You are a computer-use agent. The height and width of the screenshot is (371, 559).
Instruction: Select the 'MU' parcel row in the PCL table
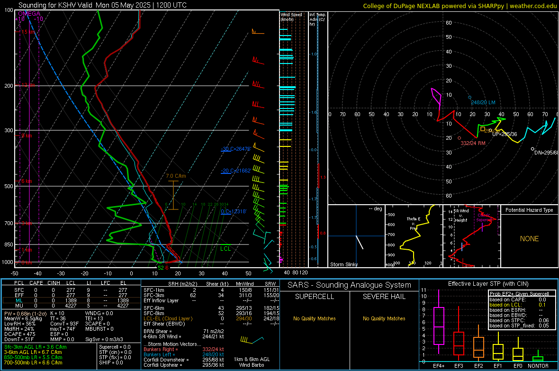click(72, 306)
